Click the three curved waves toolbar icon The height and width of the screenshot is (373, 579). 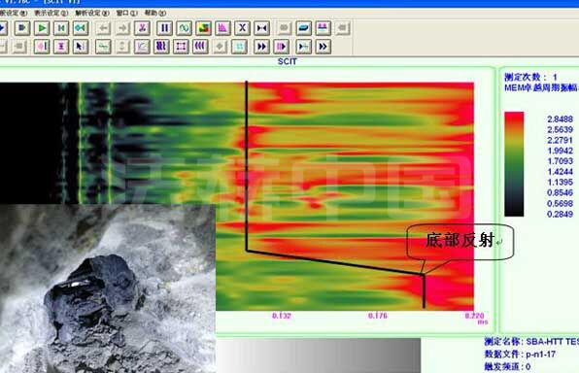(x=200, y=47)
